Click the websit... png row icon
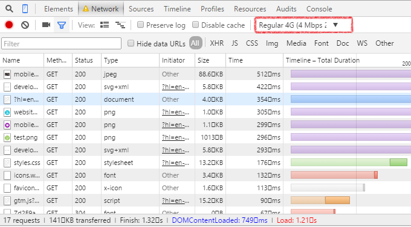The image size is (411, 227). [x=7, y=113]
